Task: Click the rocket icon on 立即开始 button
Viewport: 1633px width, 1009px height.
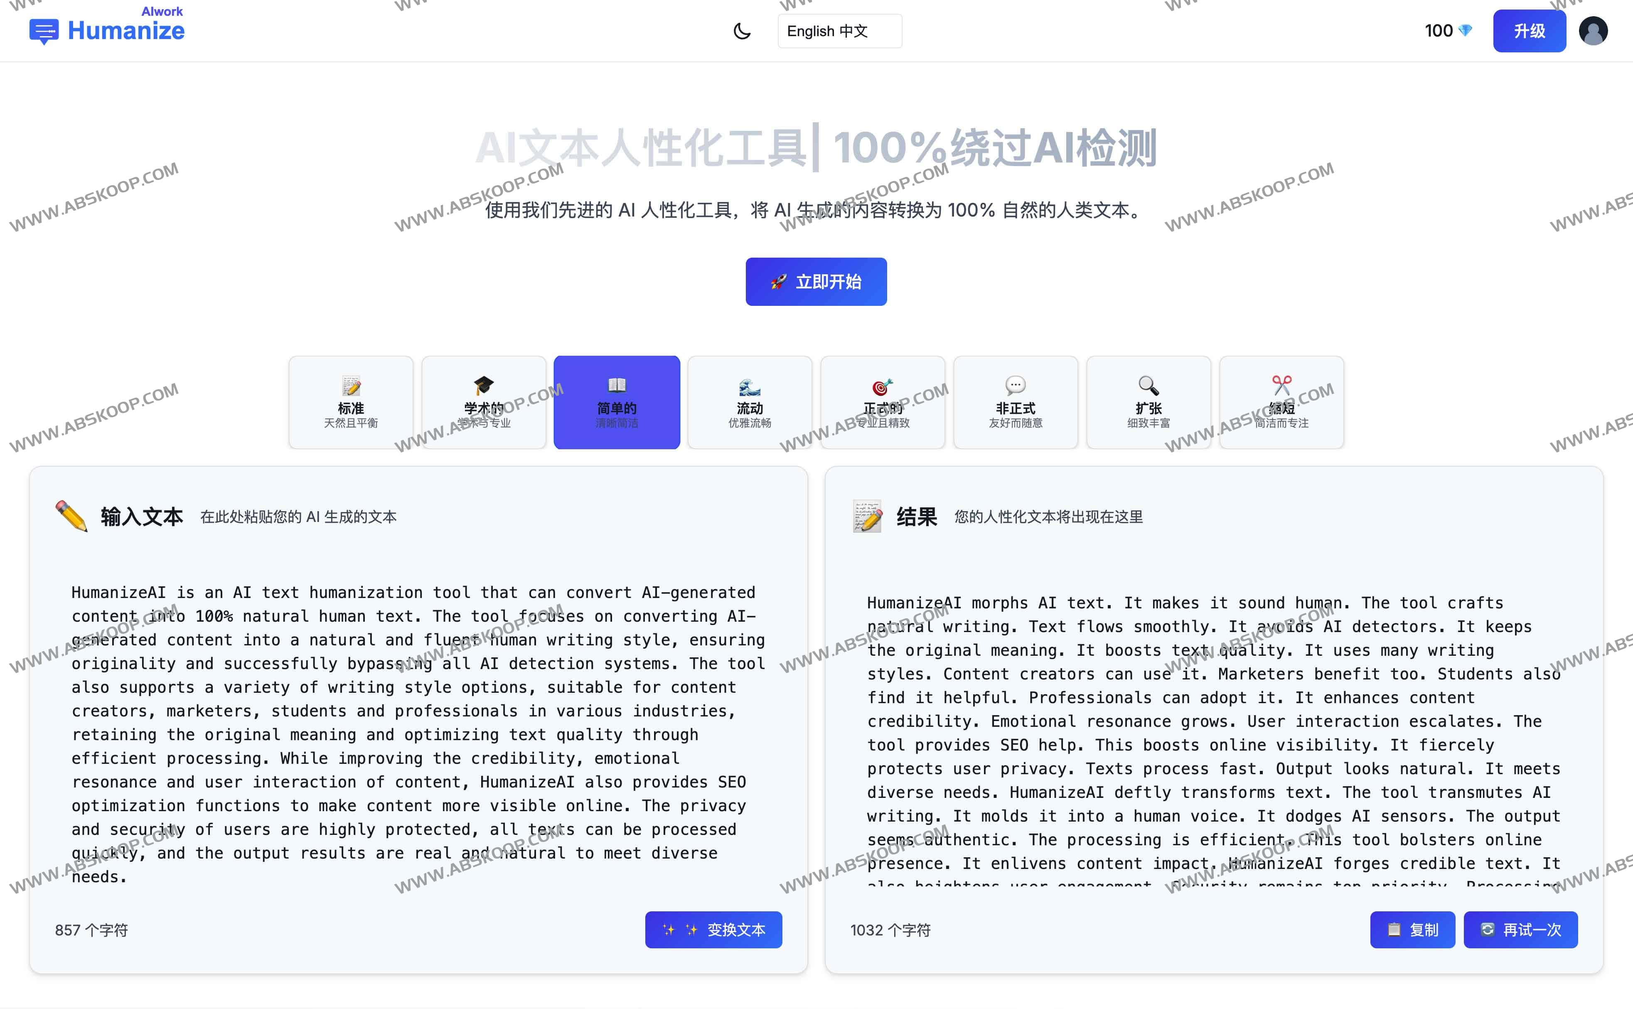Action: (779, 281)
